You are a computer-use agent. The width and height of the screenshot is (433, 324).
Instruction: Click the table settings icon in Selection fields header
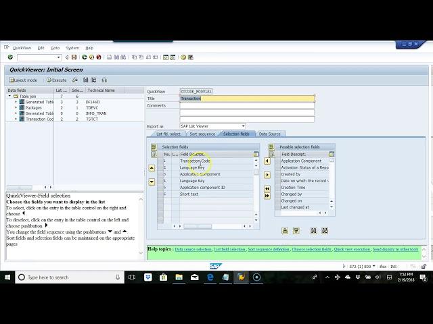point(256,154)
